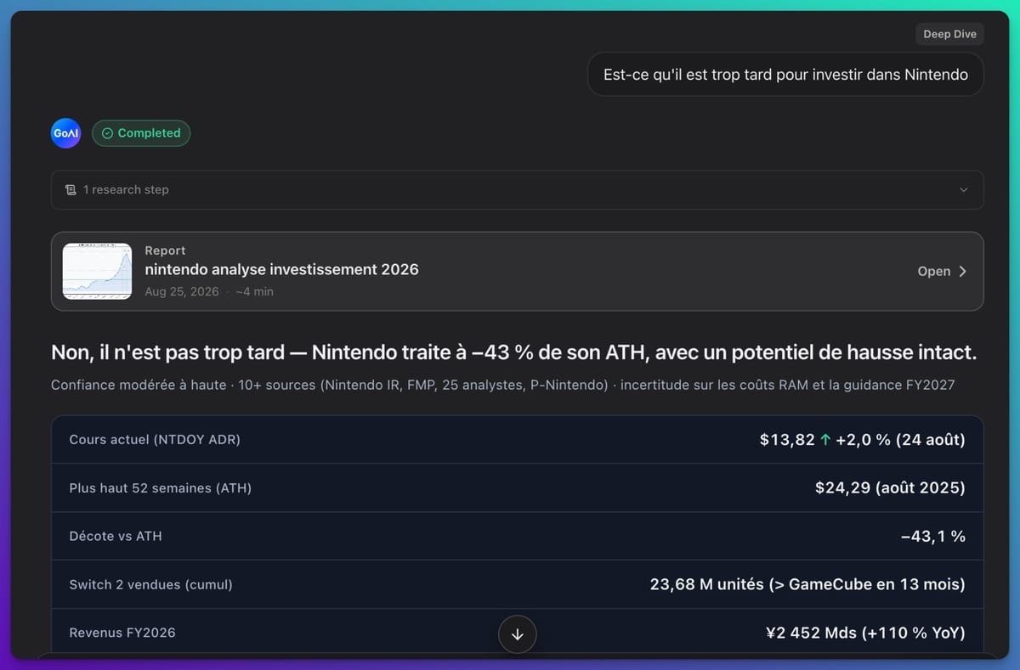This screenshot has height=670, width=1020.
Task: Click the Completed status badge
Action: coord(141,133)
